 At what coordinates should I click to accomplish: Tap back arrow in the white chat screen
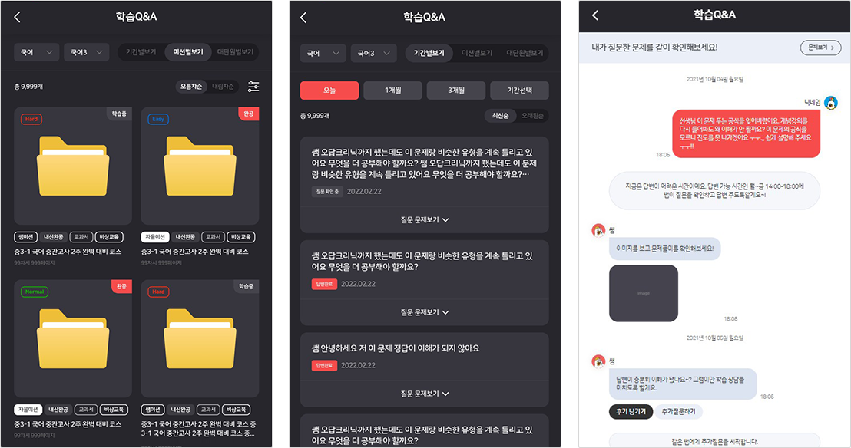coord(595,15)
